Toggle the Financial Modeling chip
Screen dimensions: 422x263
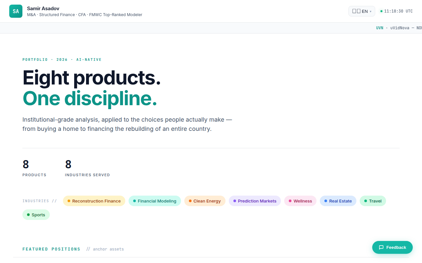[155, 201]
